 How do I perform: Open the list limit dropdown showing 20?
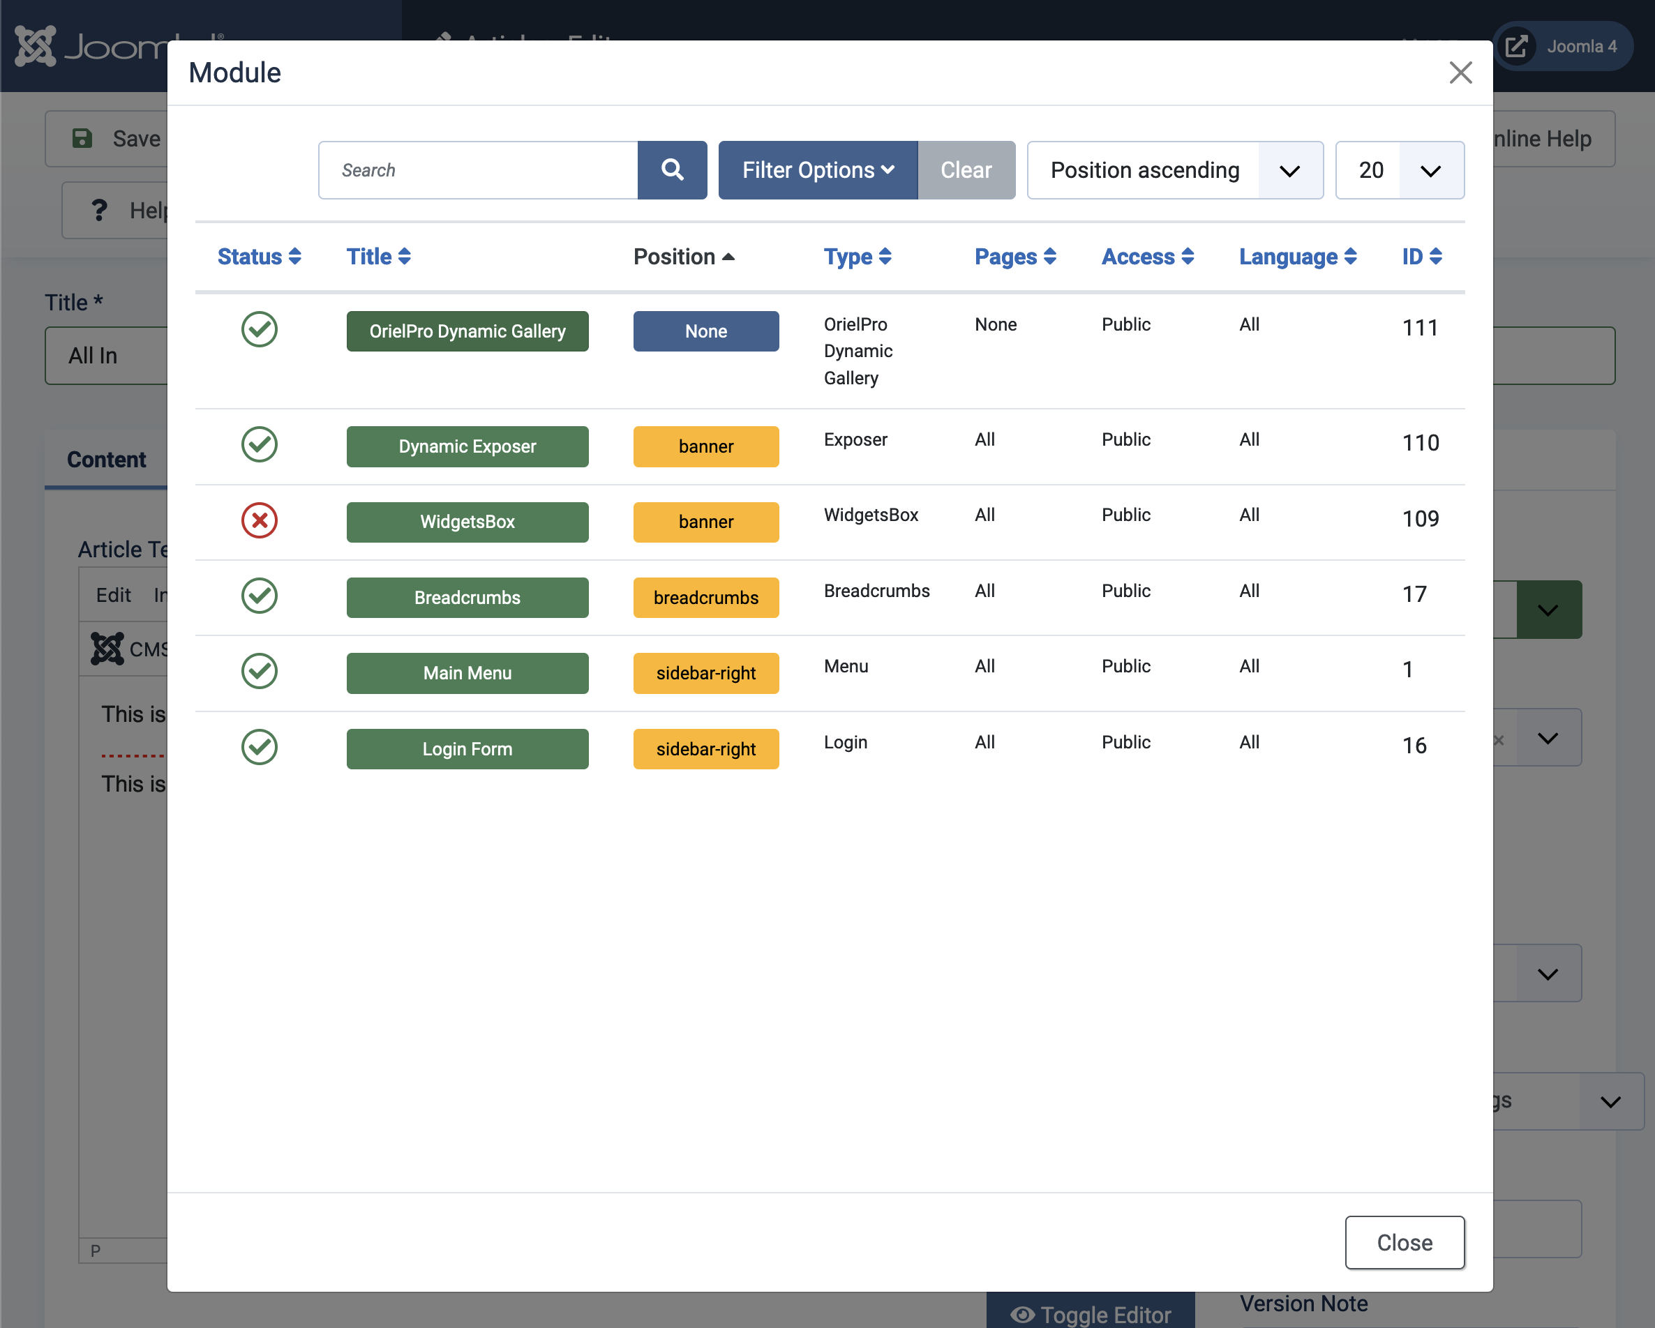1400,169
